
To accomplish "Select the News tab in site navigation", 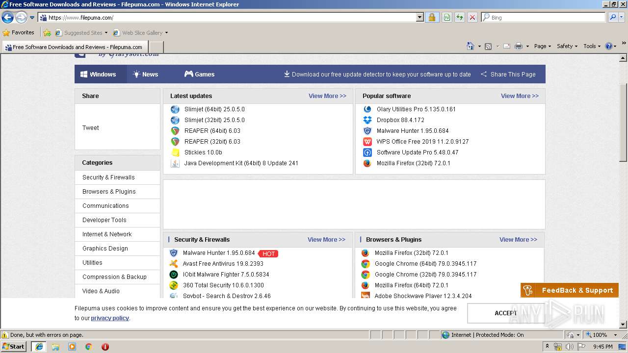I will 145,75.
